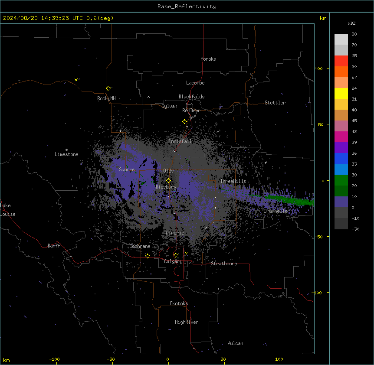Pick the red 65–60 dBZ legend swatch
Image resolution: width=374 pixels, height=365 pixels.
(341, 61)
